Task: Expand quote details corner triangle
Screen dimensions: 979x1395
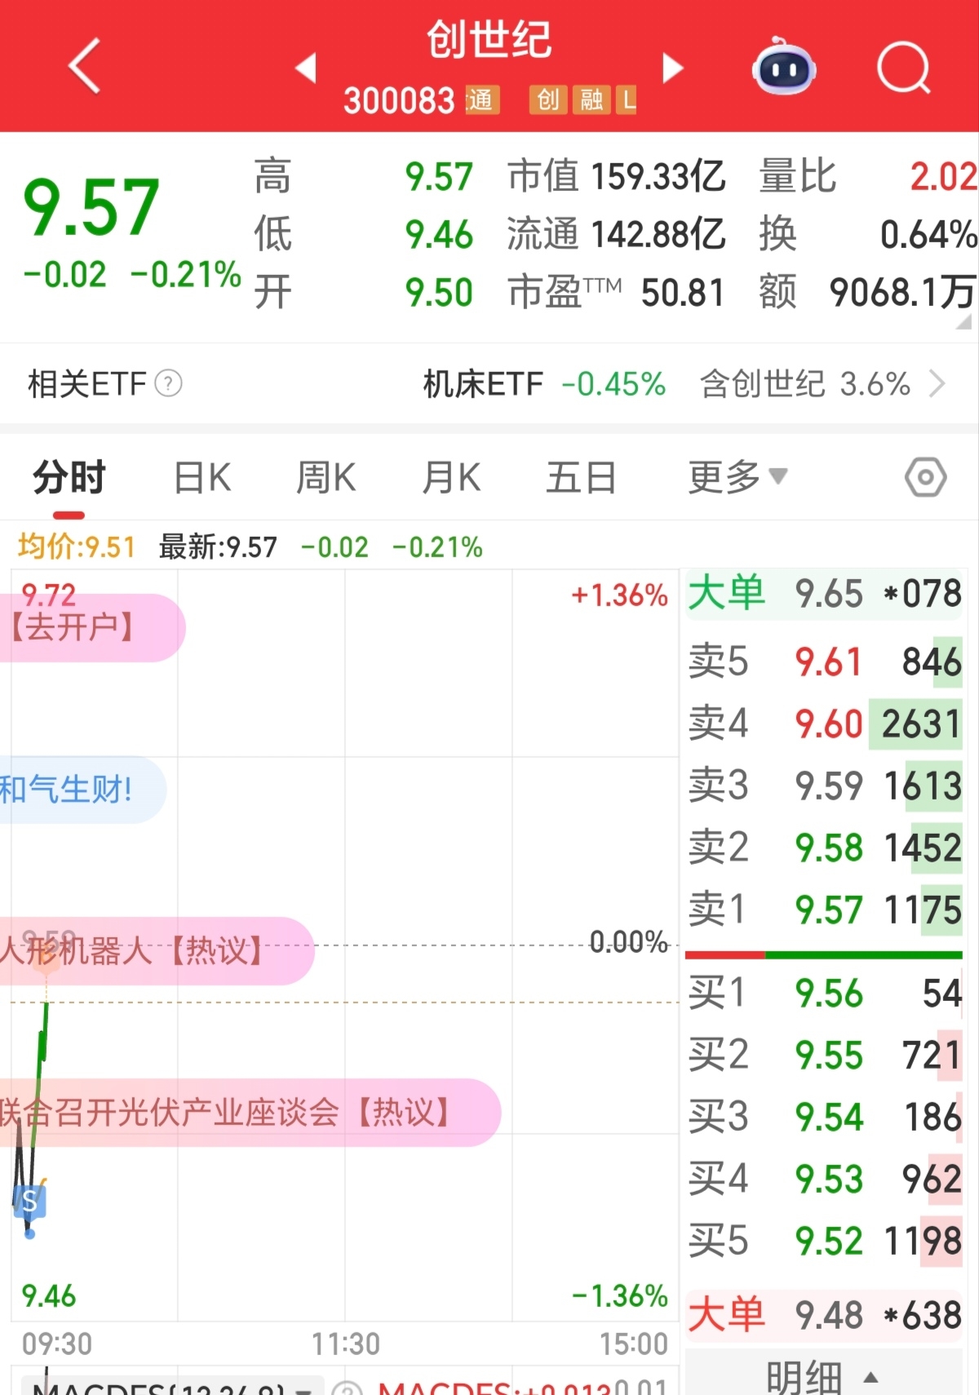Action: 964,321
